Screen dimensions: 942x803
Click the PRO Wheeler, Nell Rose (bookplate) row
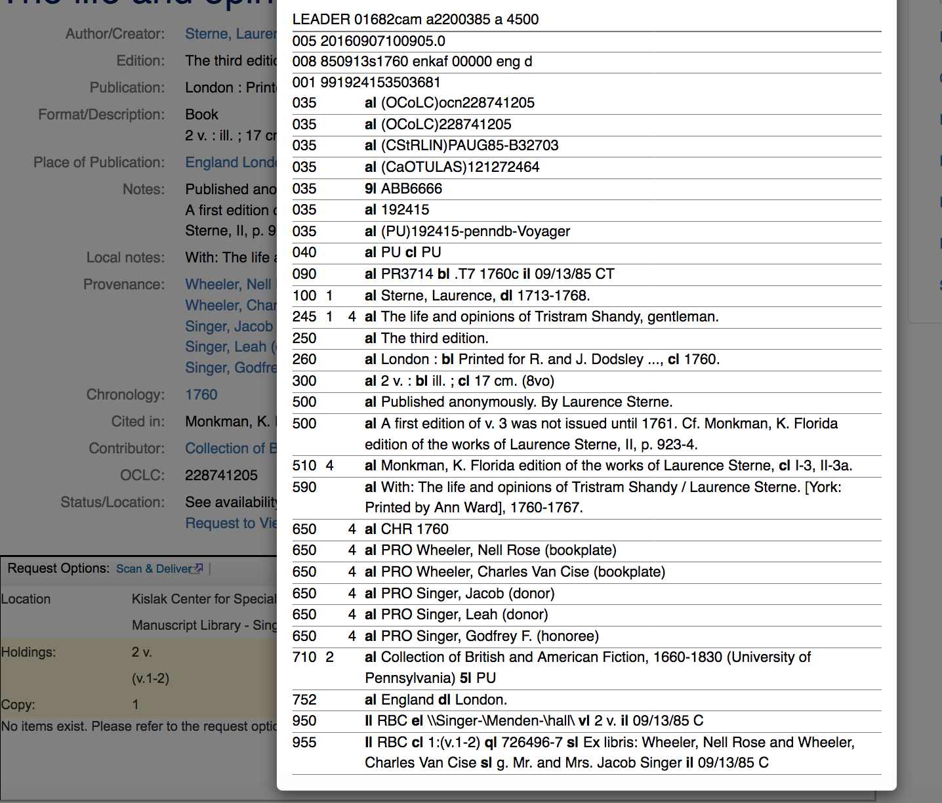pos(586,550)
